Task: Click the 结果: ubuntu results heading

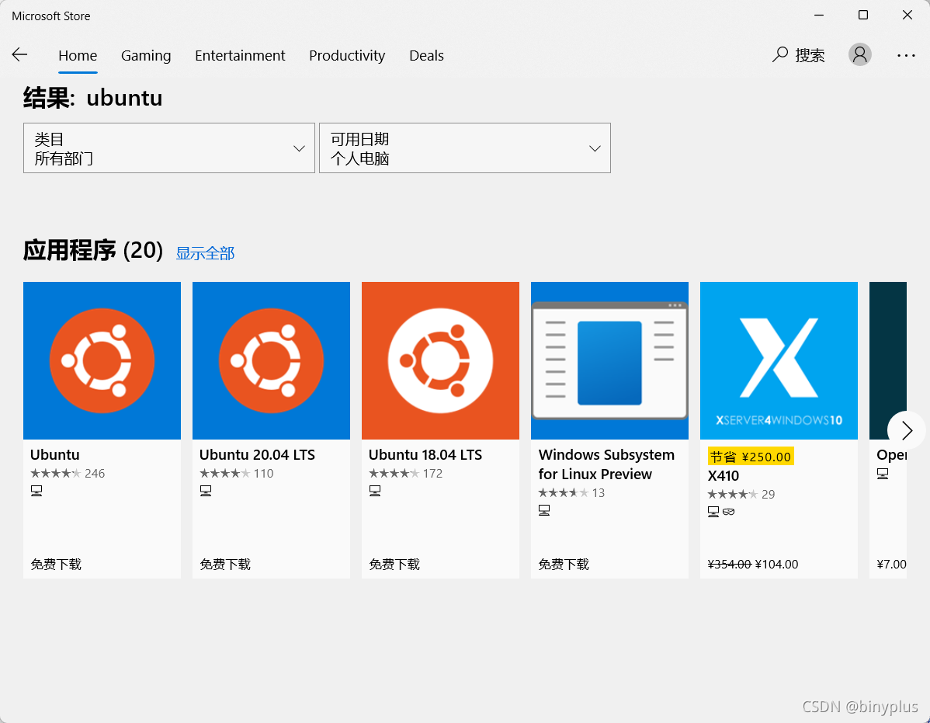Action: tap(93, 98)
